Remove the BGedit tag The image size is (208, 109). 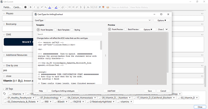point(66,101)
